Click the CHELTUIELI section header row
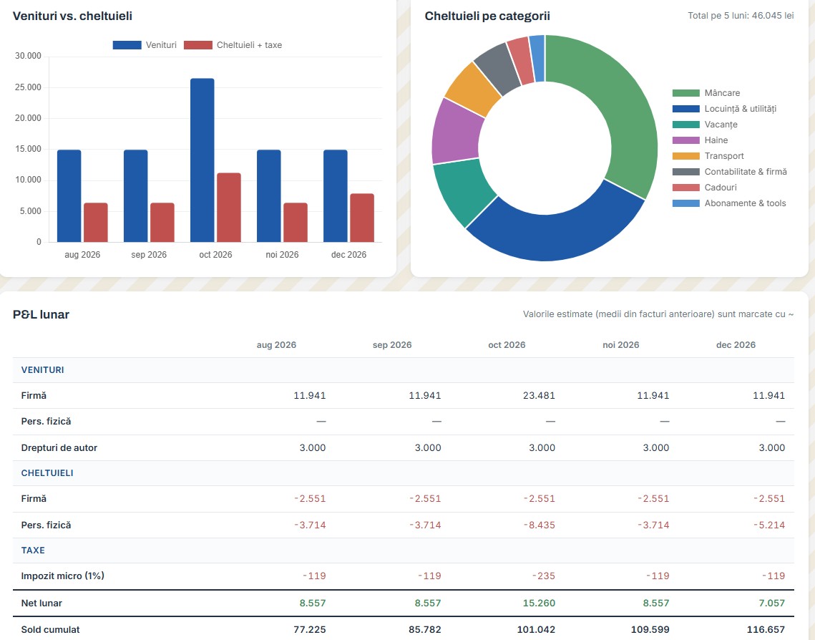This screenshot has width=815, height=640. tap(404, 473)
